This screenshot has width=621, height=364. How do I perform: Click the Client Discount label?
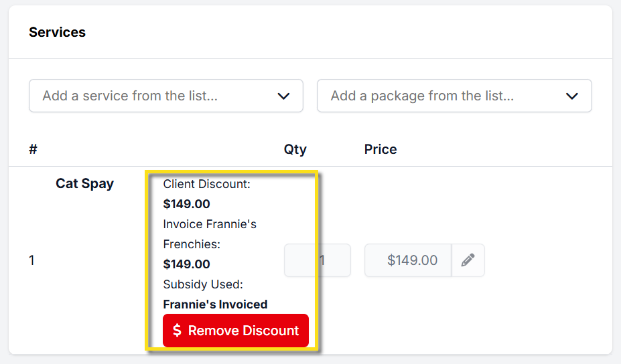(206, 184)
